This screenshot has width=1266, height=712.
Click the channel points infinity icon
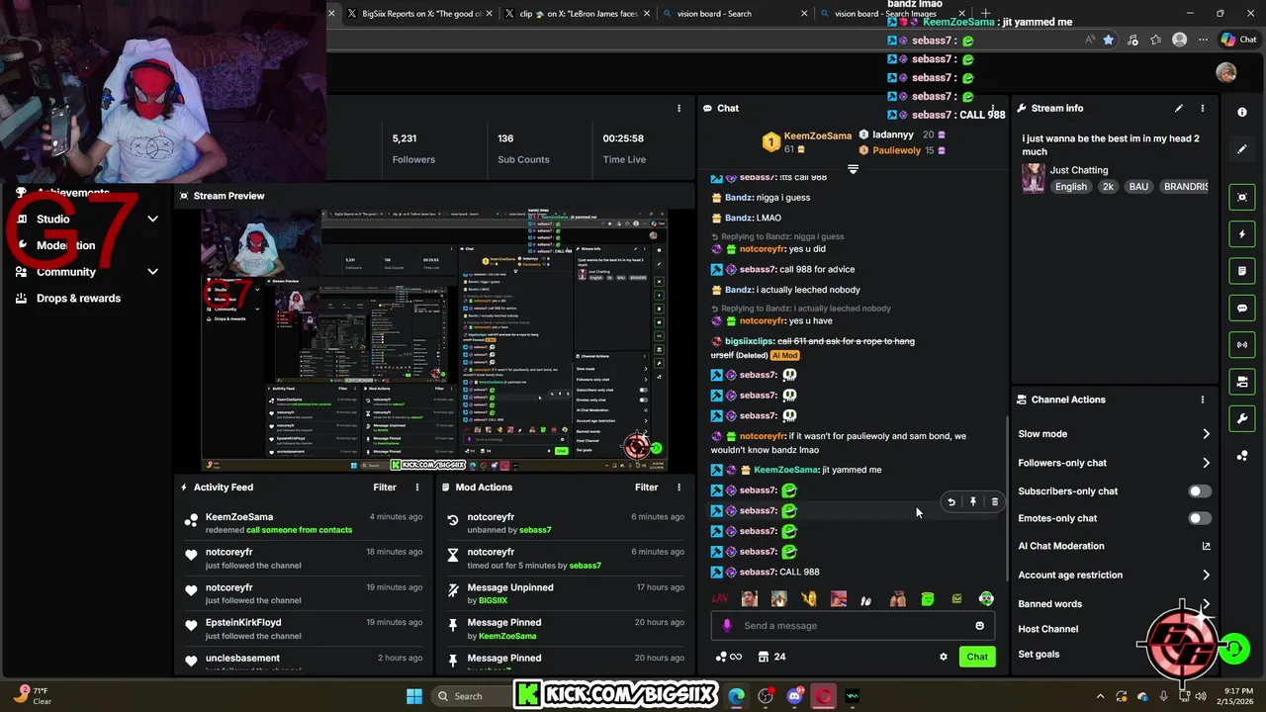point(728,657)
